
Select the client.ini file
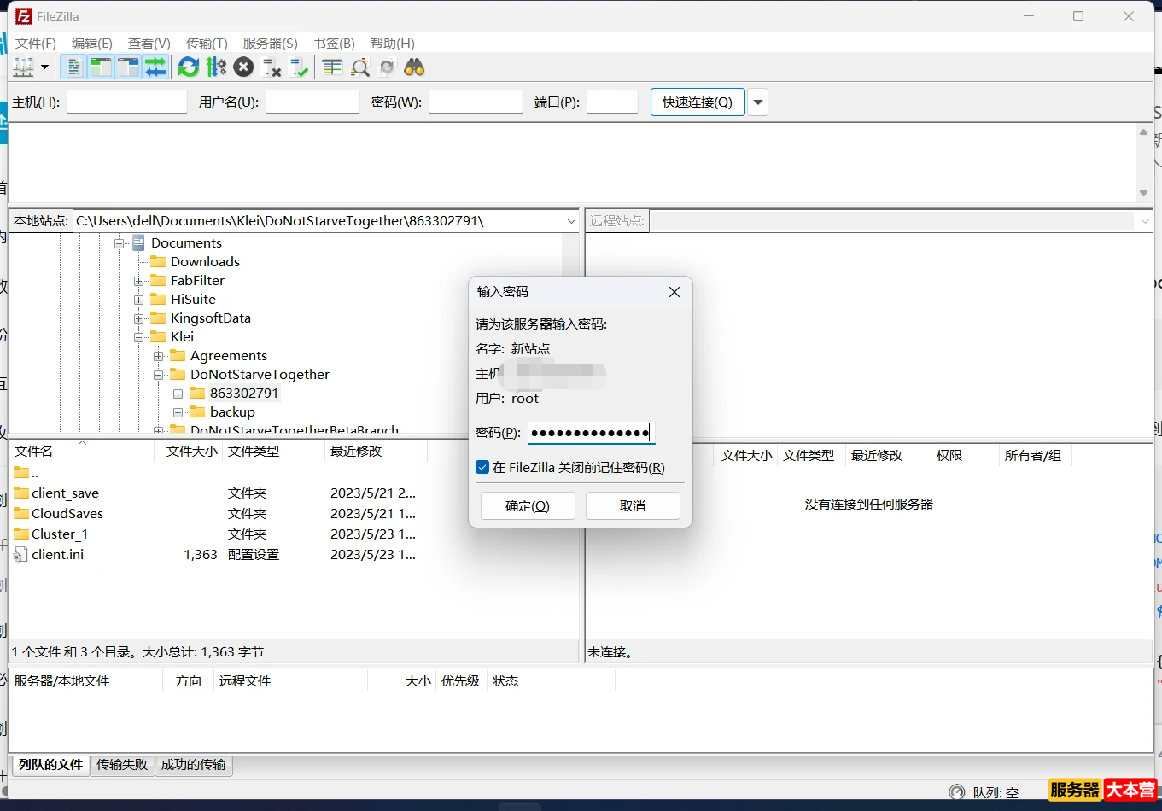tap(216, 554)
